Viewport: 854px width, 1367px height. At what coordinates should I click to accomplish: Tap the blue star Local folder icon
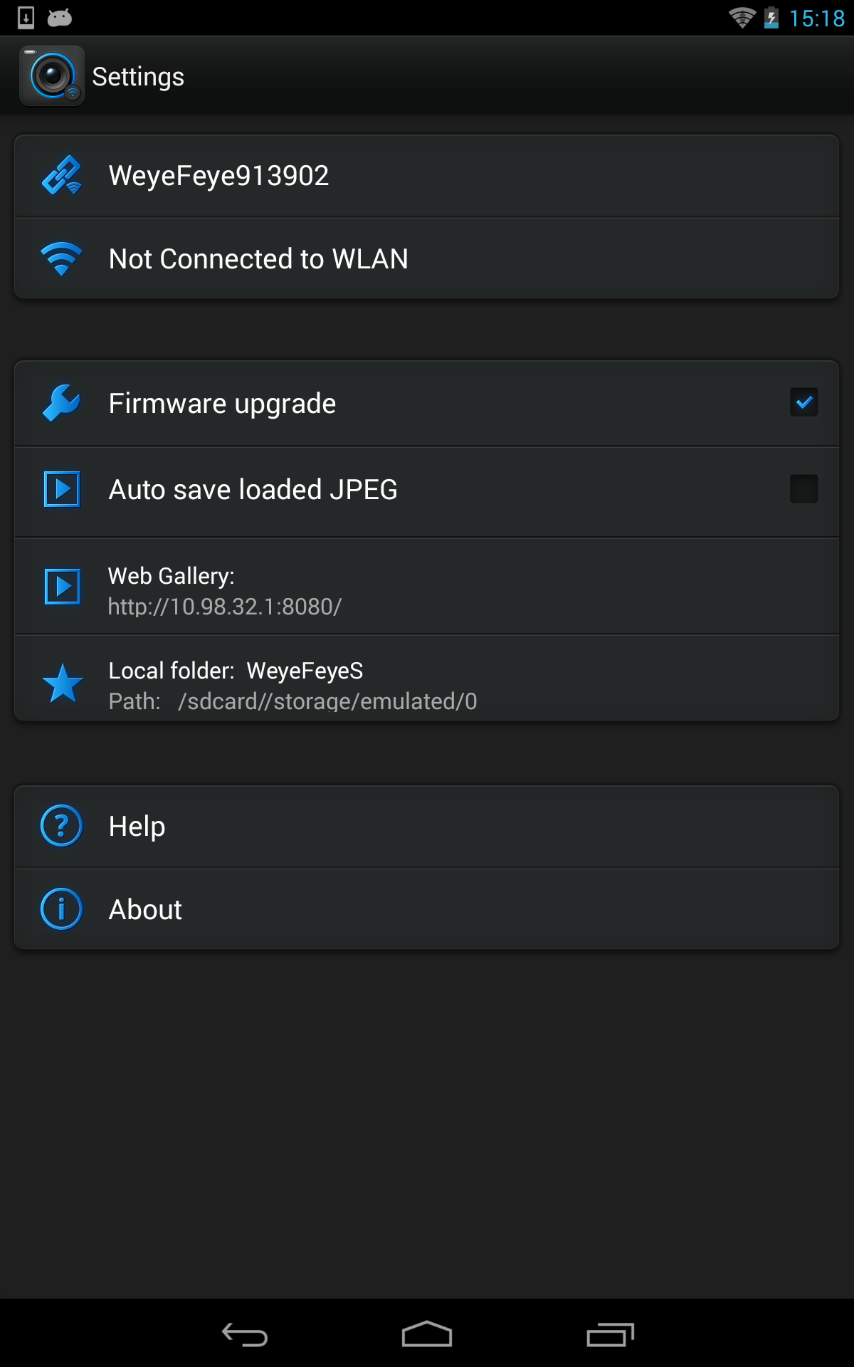(x=63, y=683)
